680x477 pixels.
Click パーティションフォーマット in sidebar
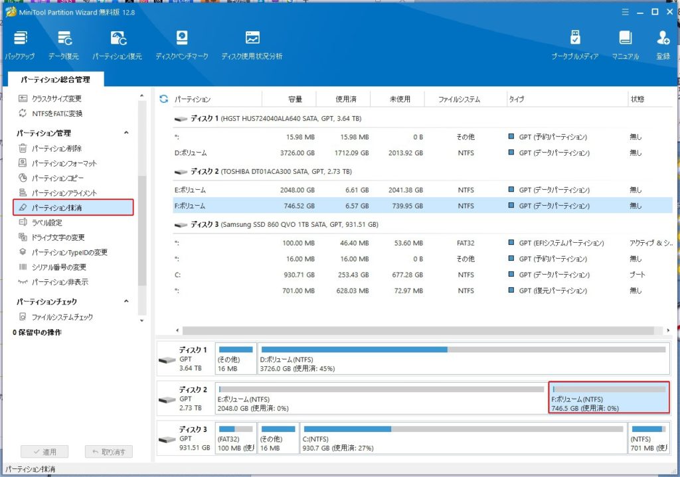pyautogui.click(x=64, y=163)
